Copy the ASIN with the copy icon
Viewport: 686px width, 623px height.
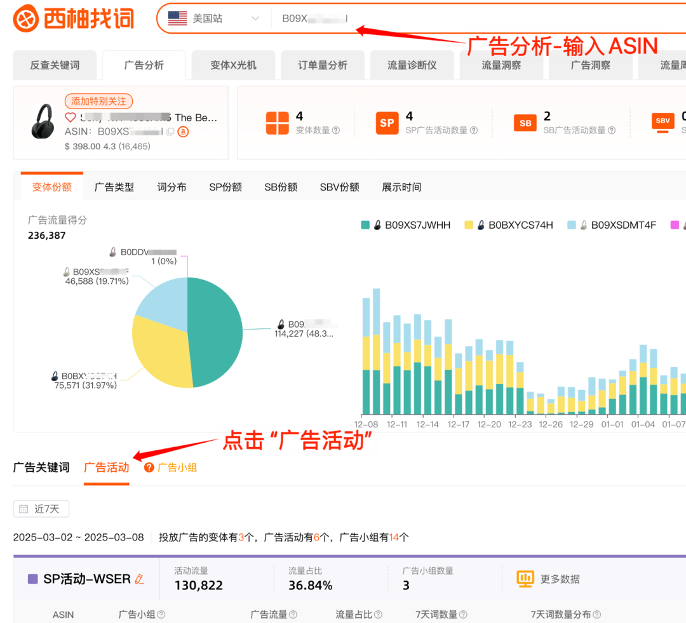point(170,131)
